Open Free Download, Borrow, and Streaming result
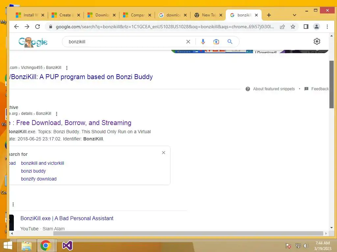 [70, 123]
